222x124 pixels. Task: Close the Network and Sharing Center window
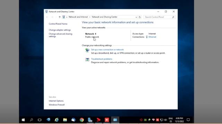coord(174,12)
